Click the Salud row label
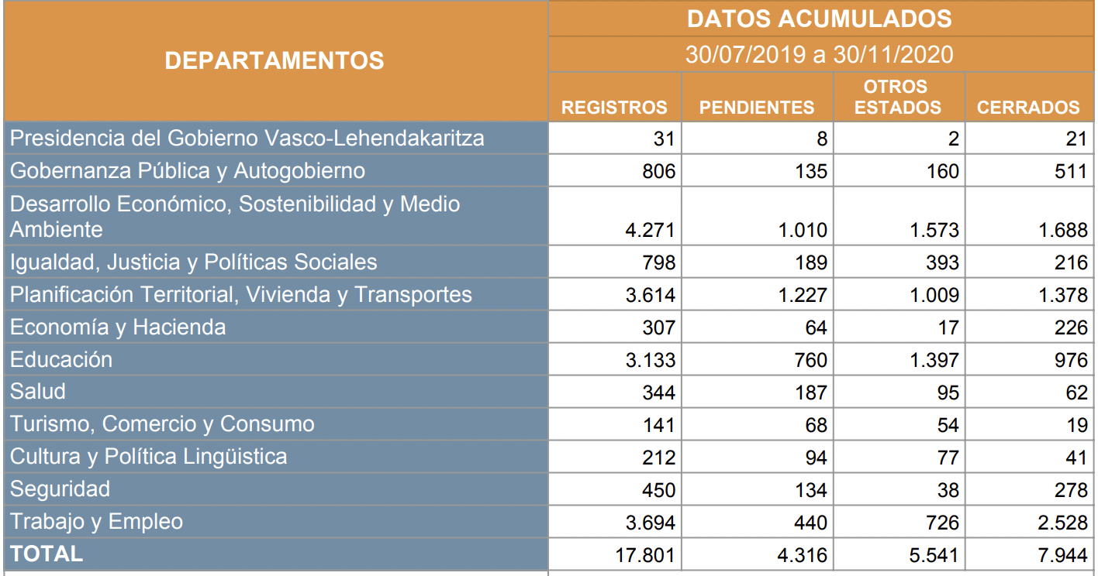The width and height of the screenshot is (1098, 576). click(38, 392)
